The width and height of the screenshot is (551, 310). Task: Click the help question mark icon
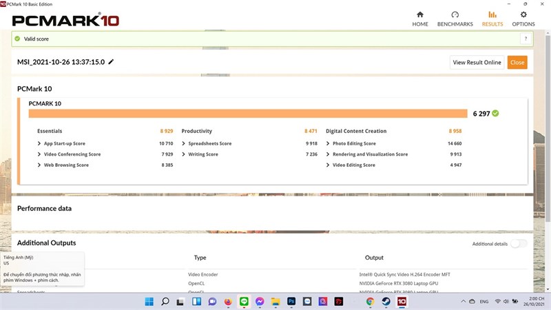[526, 39]
